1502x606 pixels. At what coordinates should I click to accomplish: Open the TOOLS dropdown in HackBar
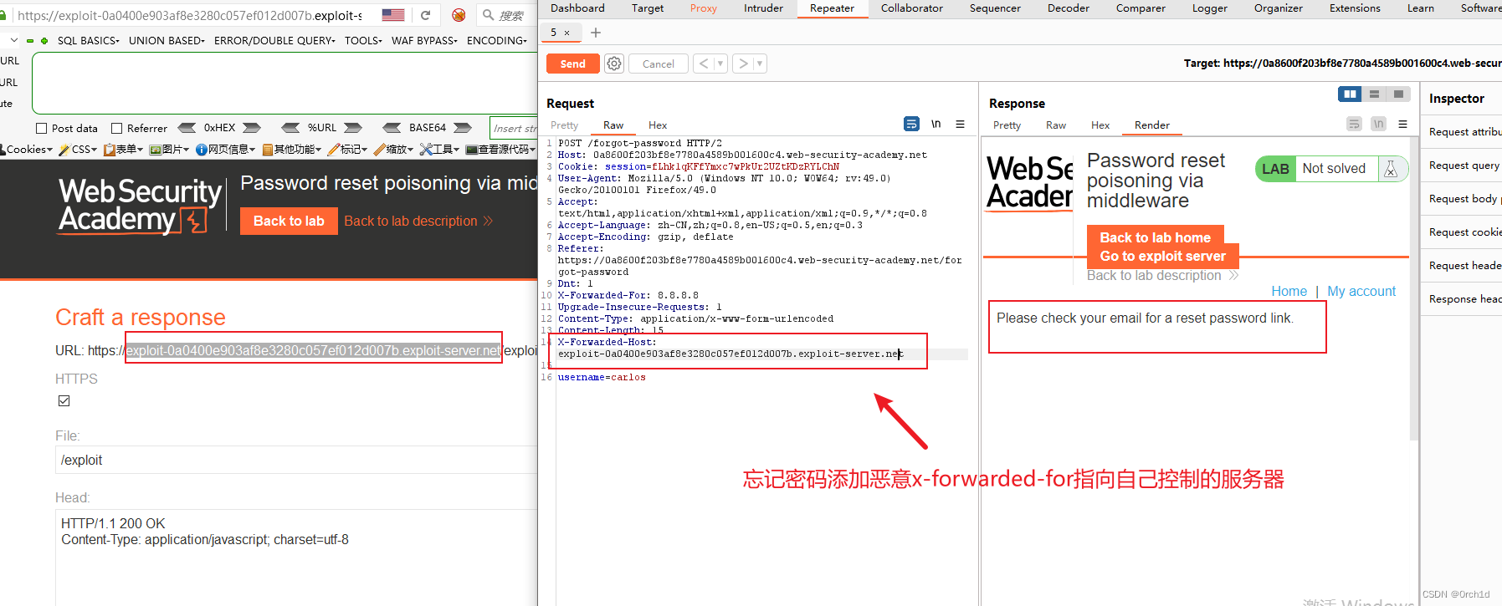(363, 40)
